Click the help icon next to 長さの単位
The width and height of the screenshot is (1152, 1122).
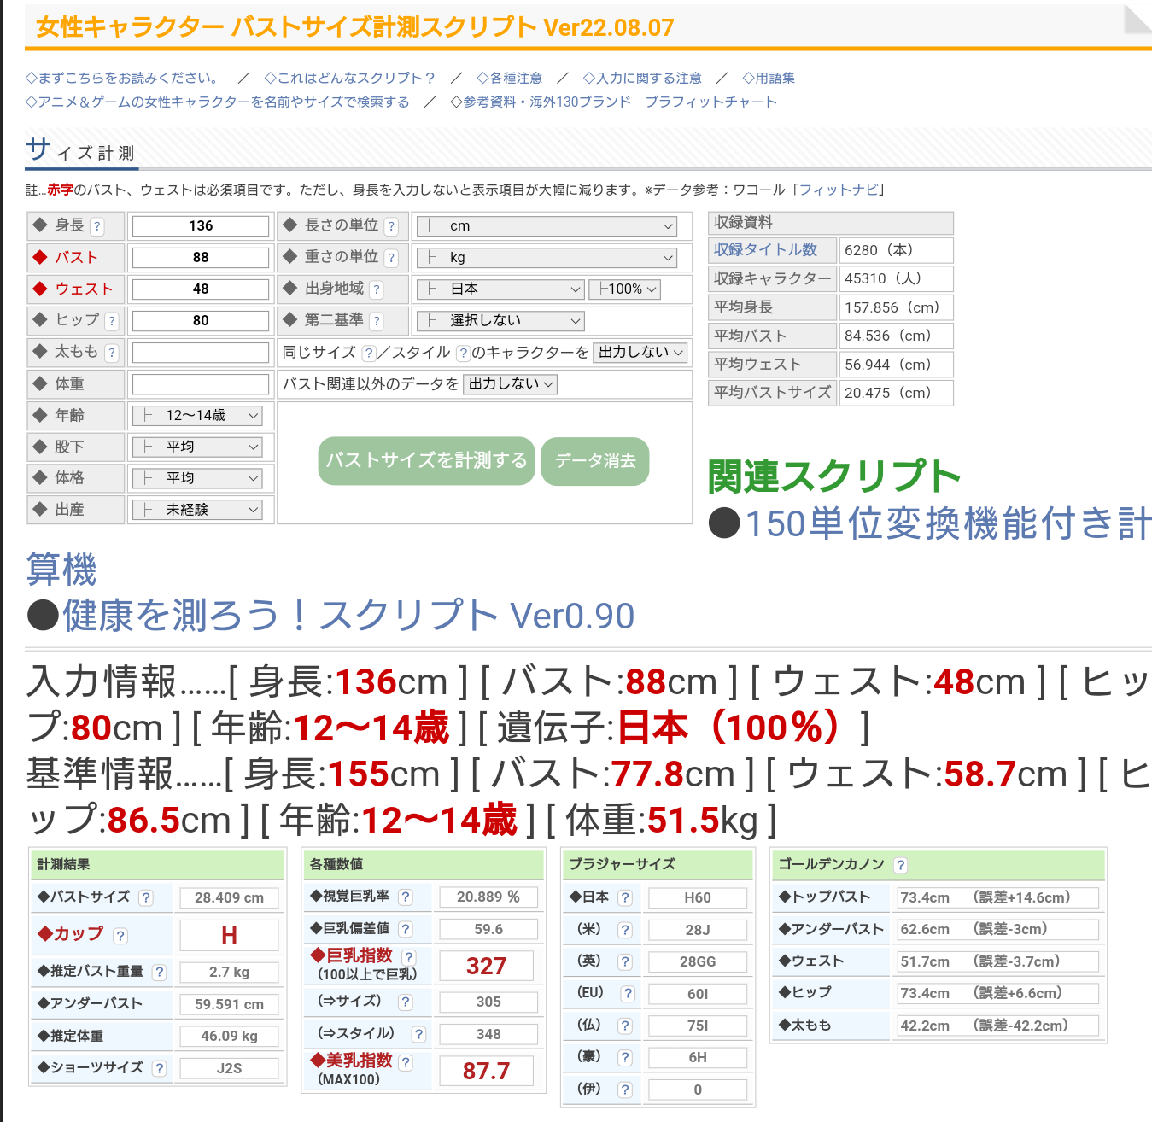pyautogui.click(x=391, y=226)
